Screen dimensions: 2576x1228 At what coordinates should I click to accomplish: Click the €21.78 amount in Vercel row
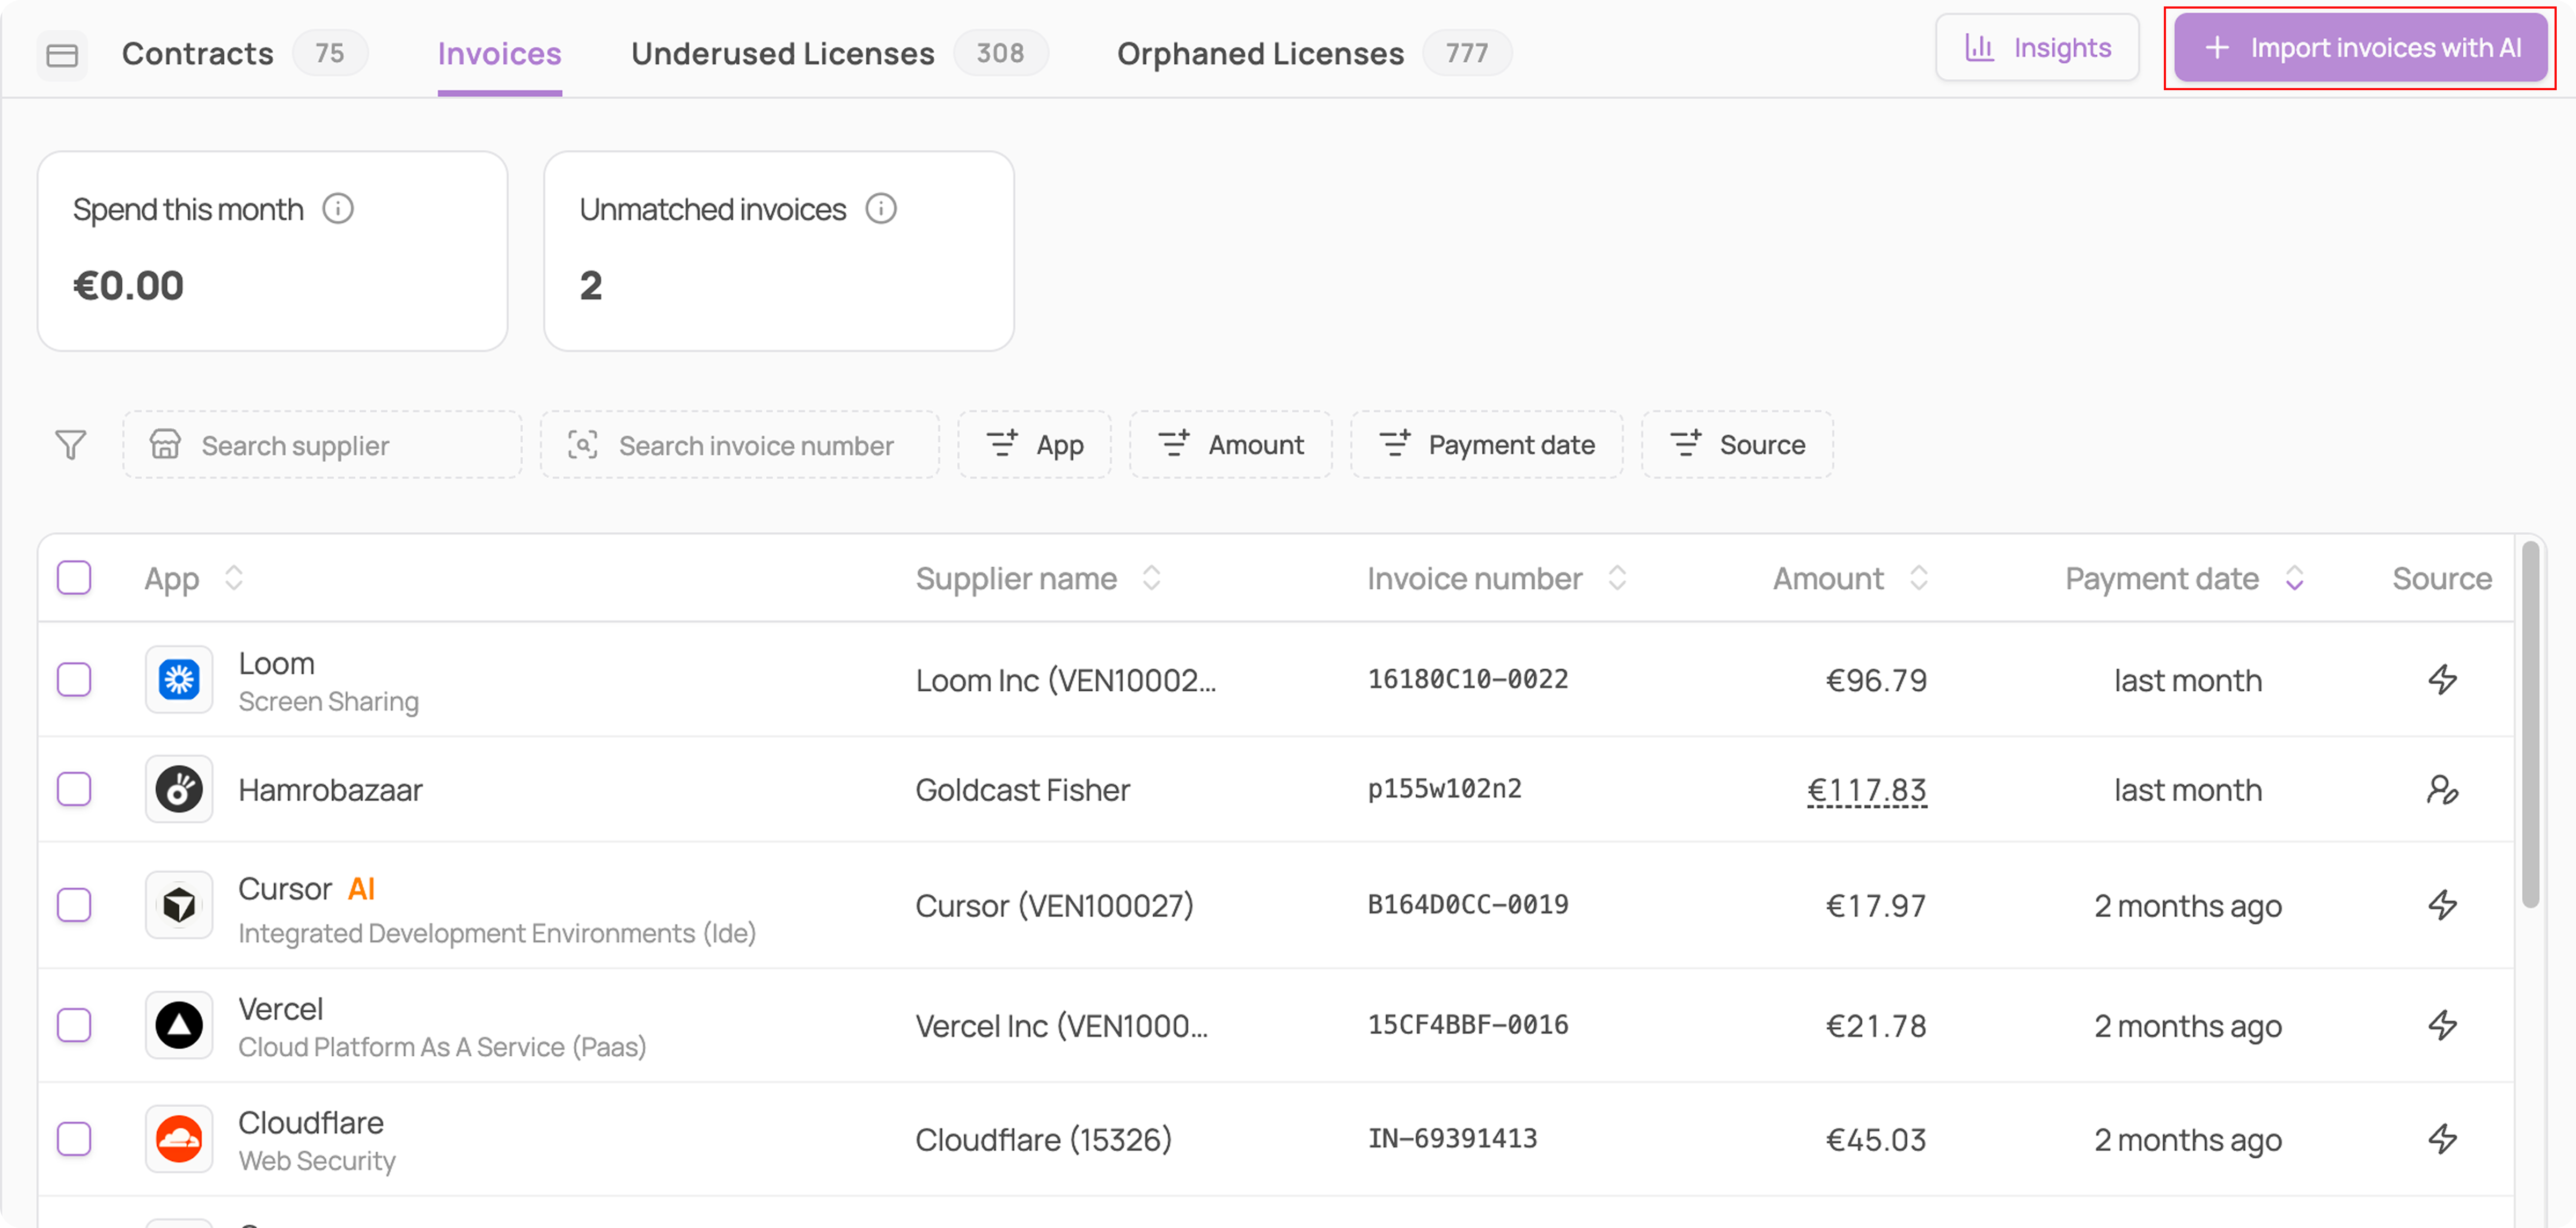pos(1876,1025)
